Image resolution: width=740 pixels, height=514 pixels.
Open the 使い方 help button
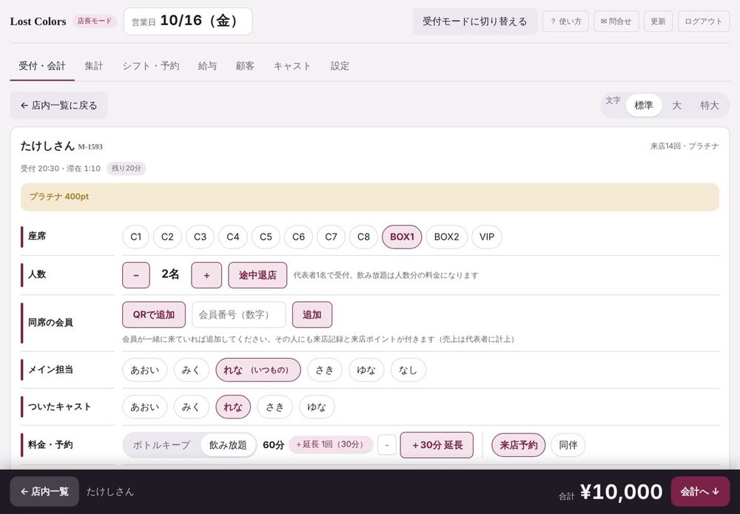pyautogui.click(x=565, y=21)
